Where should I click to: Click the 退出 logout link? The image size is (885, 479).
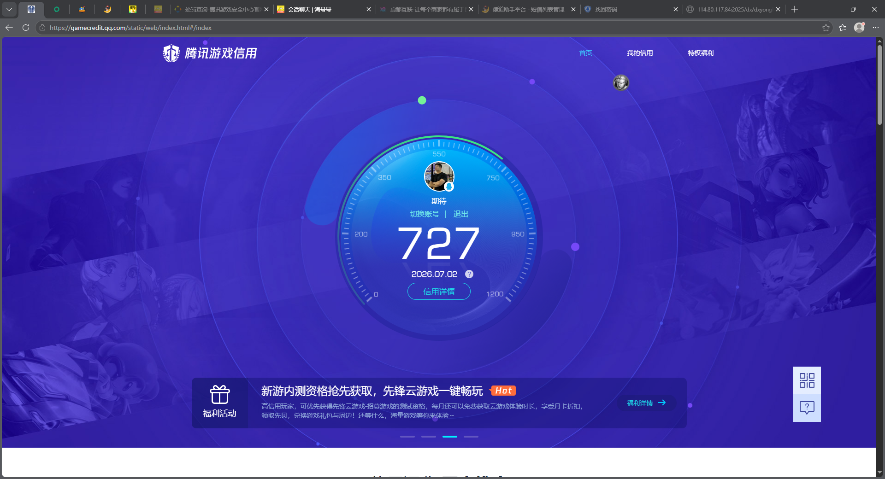coord(460,214)
